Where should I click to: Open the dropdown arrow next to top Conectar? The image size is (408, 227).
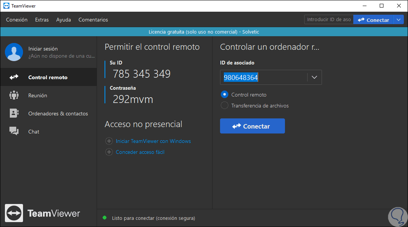tap(398, 20)
